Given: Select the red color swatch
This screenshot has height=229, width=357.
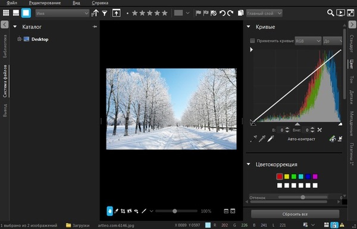Looking at the screenshot, I should tap(280, 176).
